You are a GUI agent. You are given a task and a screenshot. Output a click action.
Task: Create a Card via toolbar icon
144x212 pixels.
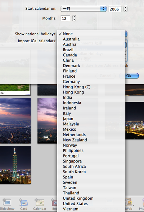tap(24, 204)
